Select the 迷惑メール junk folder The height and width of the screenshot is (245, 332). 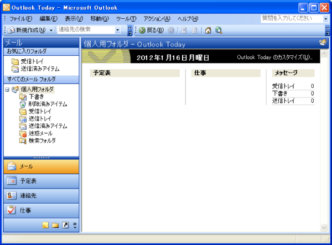tap(40, 133)
